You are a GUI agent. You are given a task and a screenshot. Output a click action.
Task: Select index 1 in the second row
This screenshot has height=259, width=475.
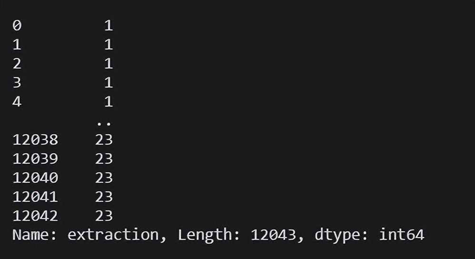17,45
